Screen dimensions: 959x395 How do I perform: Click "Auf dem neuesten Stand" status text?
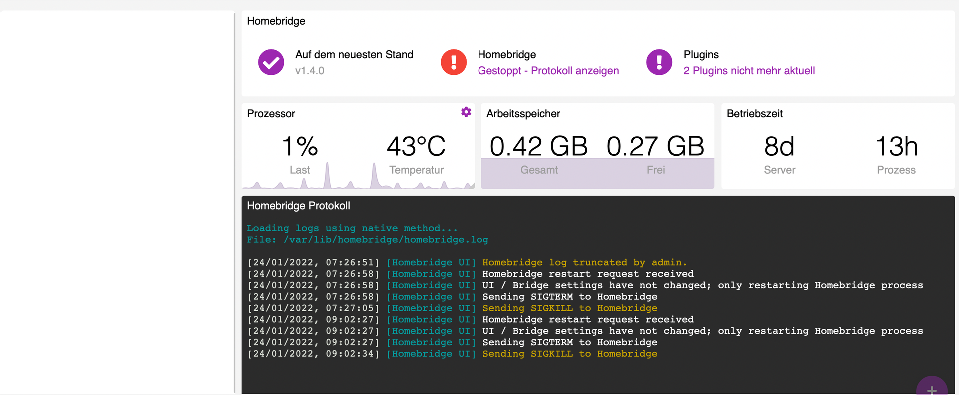(x=354, y=55)
